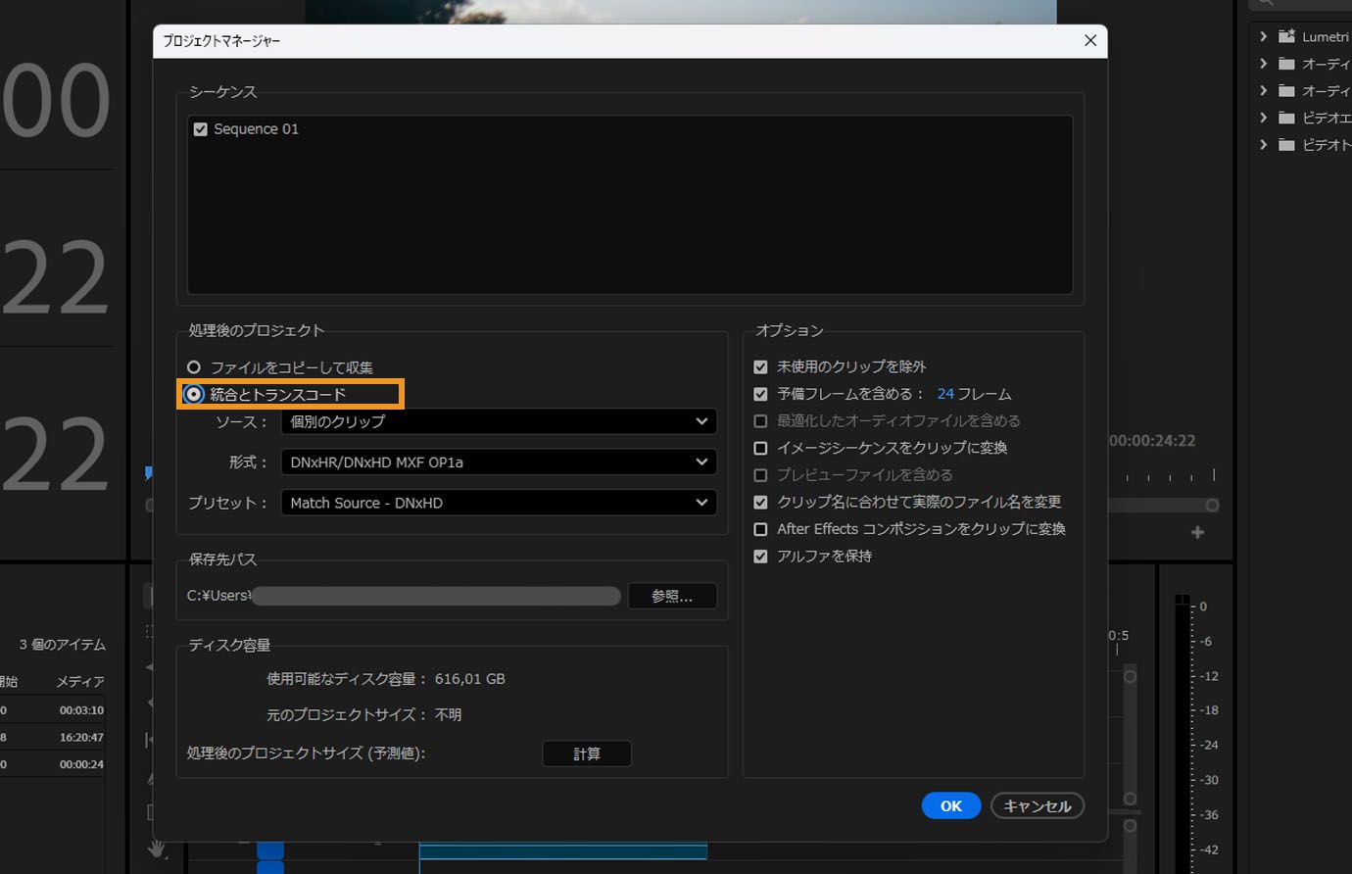Click the キャンセル button

coord(1038,805)
